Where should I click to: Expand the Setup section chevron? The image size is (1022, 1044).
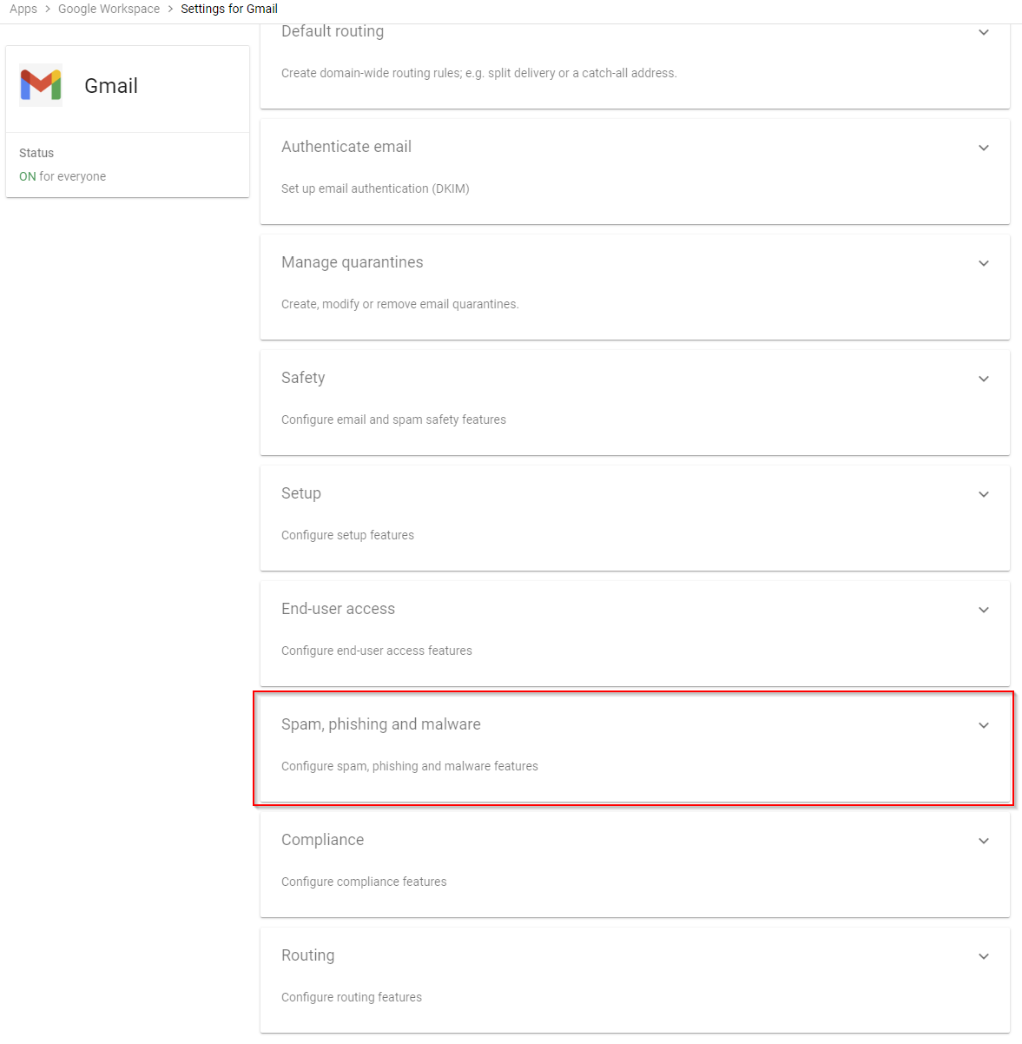(x=984, y=494)
